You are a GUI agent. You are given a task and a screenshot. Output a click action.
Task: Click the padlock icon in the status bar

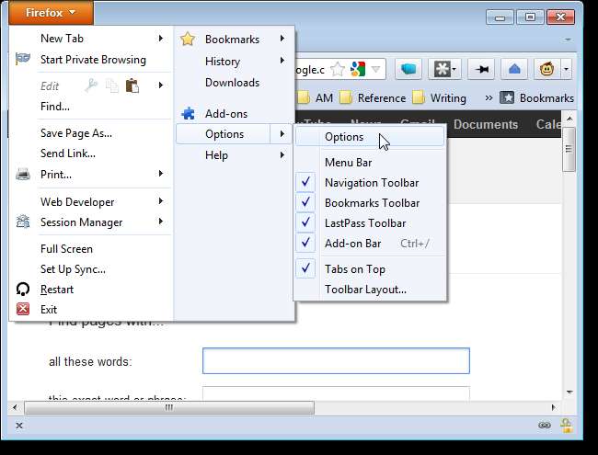coord(567,425)
